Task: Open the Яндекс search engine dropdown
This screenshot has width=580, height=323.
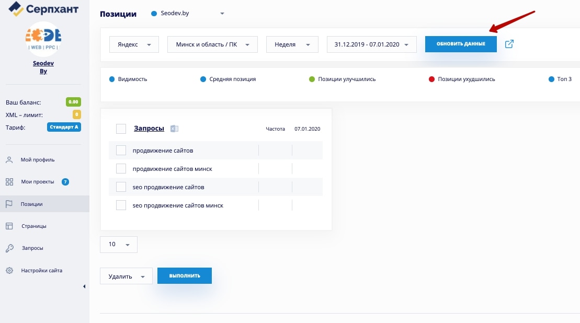Action: click(134, 44)
